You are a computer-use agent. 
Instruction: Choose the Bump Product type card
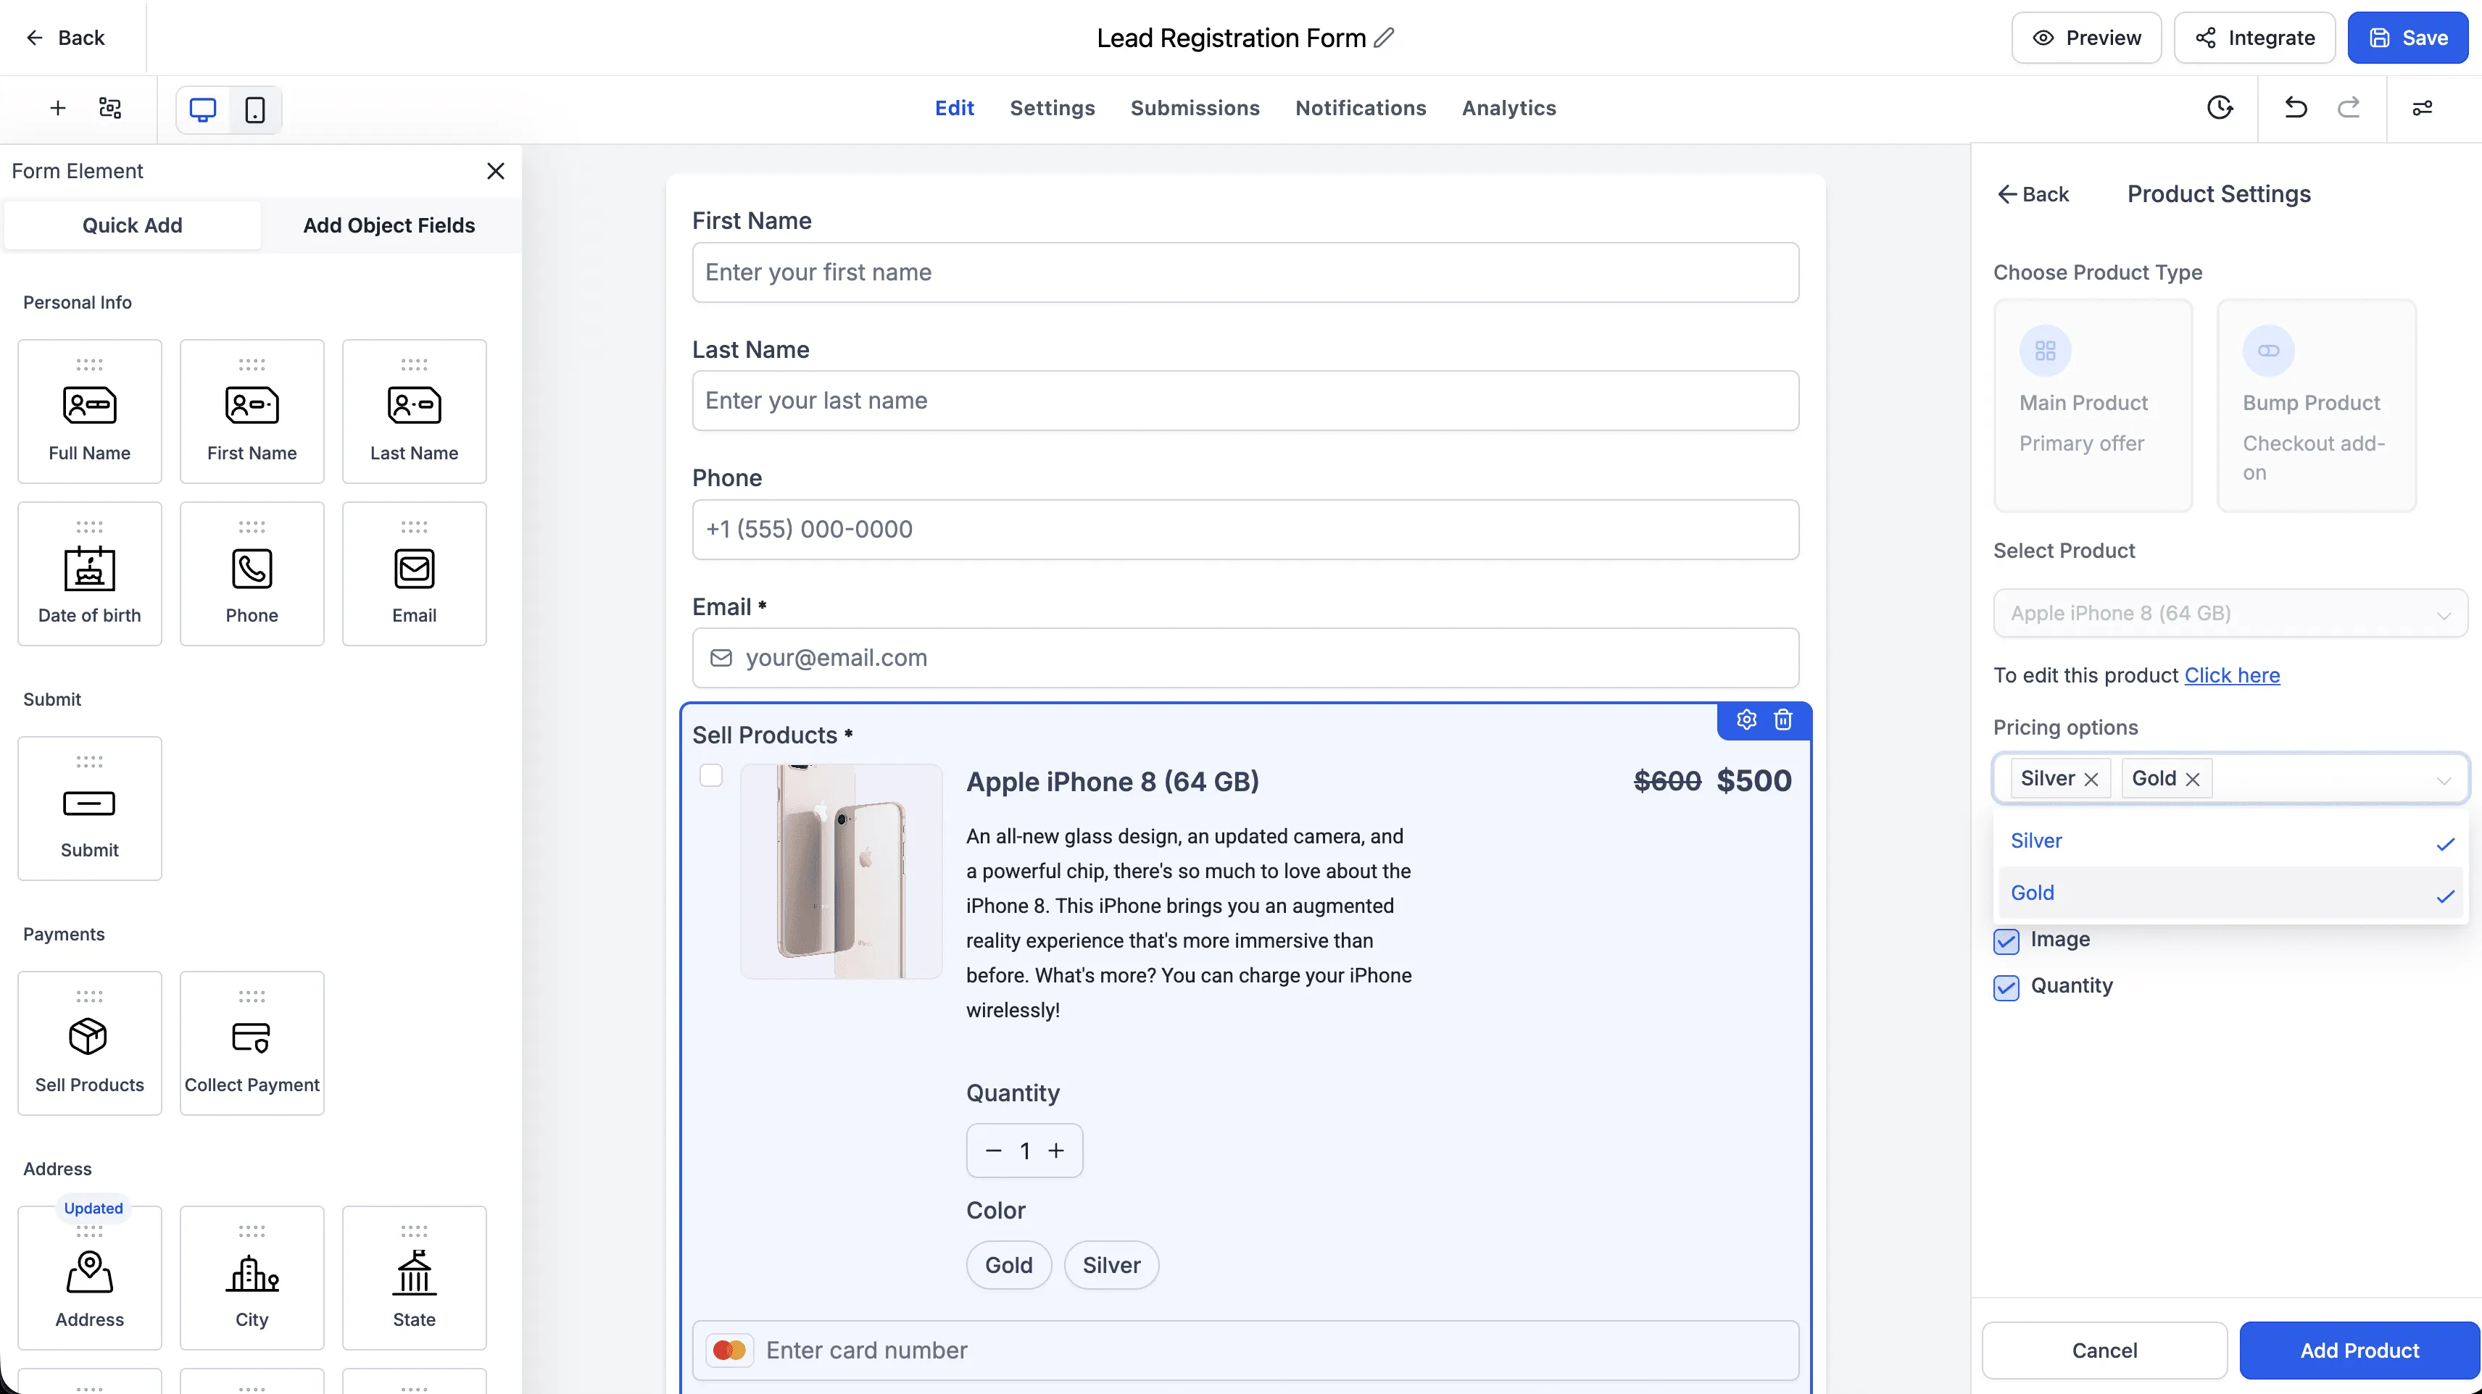(2316, 406)
